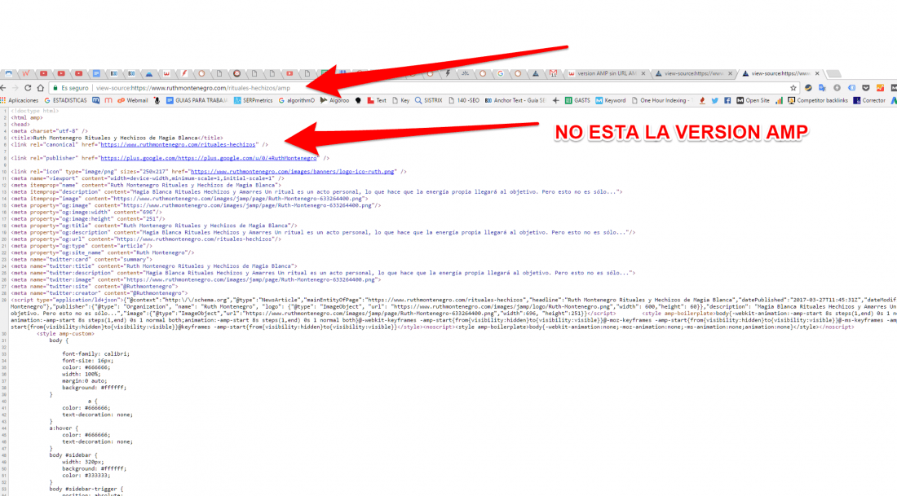The image size is (897, 496).
Task: Click the 'meta charset="utf-8"' line
Action: tap(49, 131)
